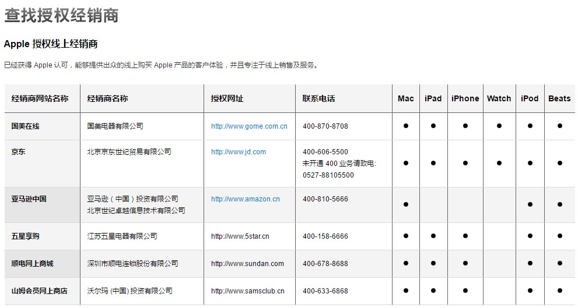Click the Mac column header
The width and height of the screenshot is (578, 308).
(x=406, y=98)
